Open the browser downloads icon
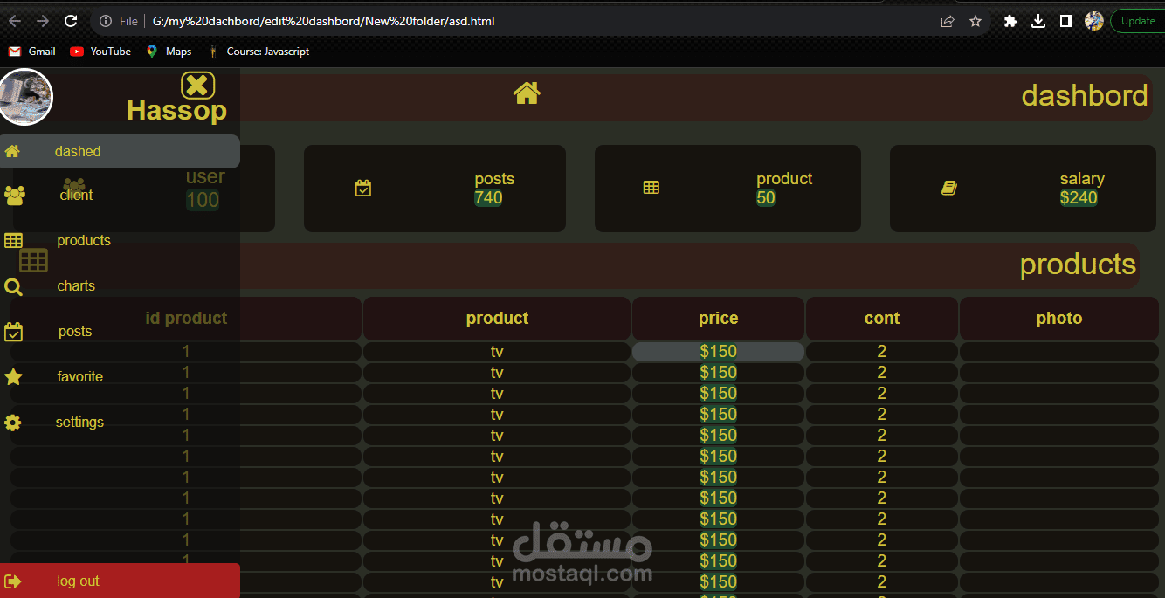The image size is (1165, 598). (1038, 21)
